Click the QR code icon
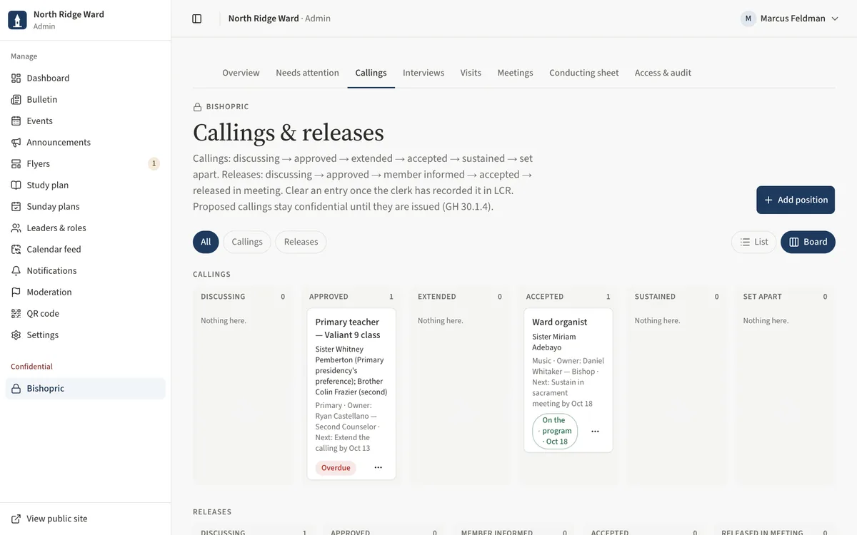Viewport: 857px width, 535px height. coord(16,313)
